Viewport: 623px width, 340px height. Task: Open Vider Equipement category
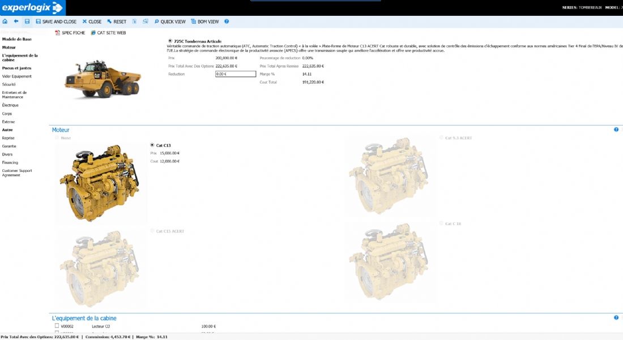click(x=16, y=76)
